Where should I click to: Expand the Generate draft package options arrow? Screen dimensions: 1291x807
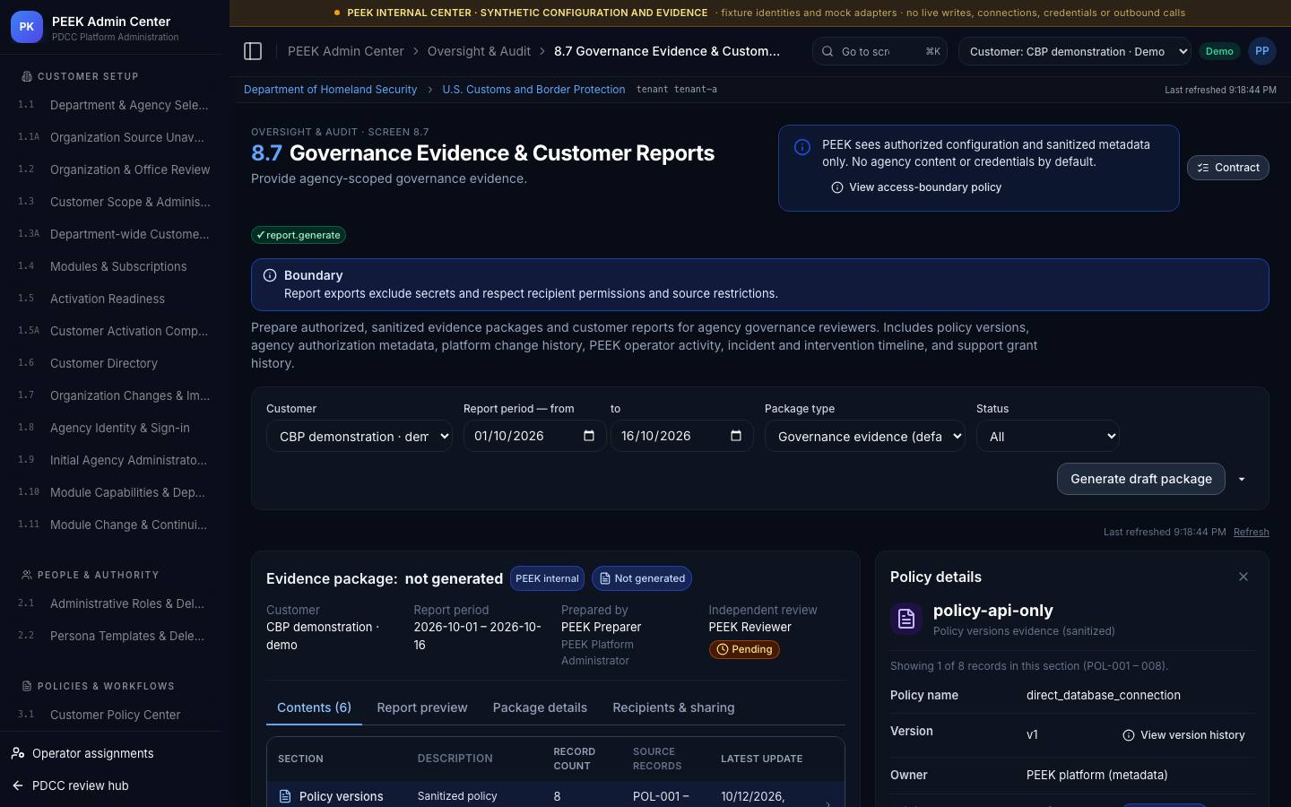point(1242,479)
